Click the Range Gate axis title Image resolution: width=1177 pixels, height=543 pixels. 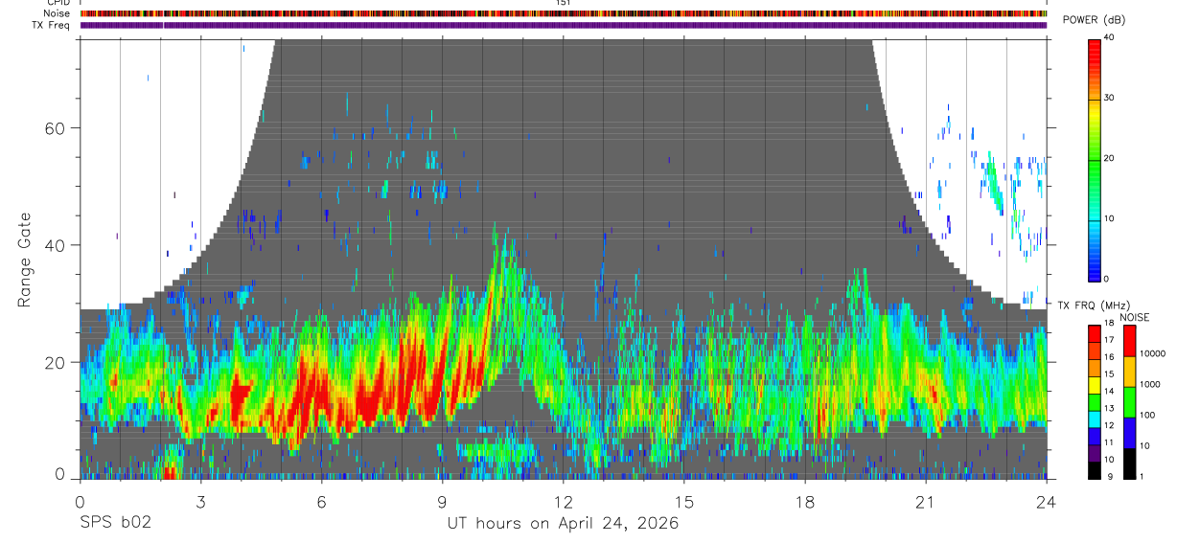click(x=25, y=261)
